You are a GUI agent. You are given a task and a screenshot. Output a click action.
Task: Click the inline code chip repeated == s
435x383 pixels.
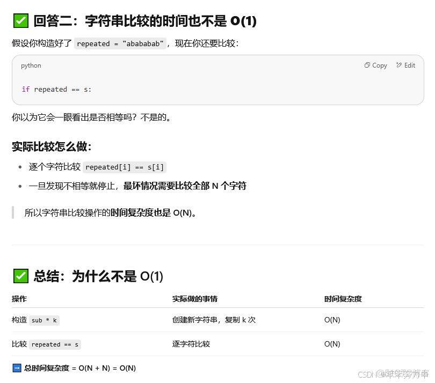click(55, 344)
